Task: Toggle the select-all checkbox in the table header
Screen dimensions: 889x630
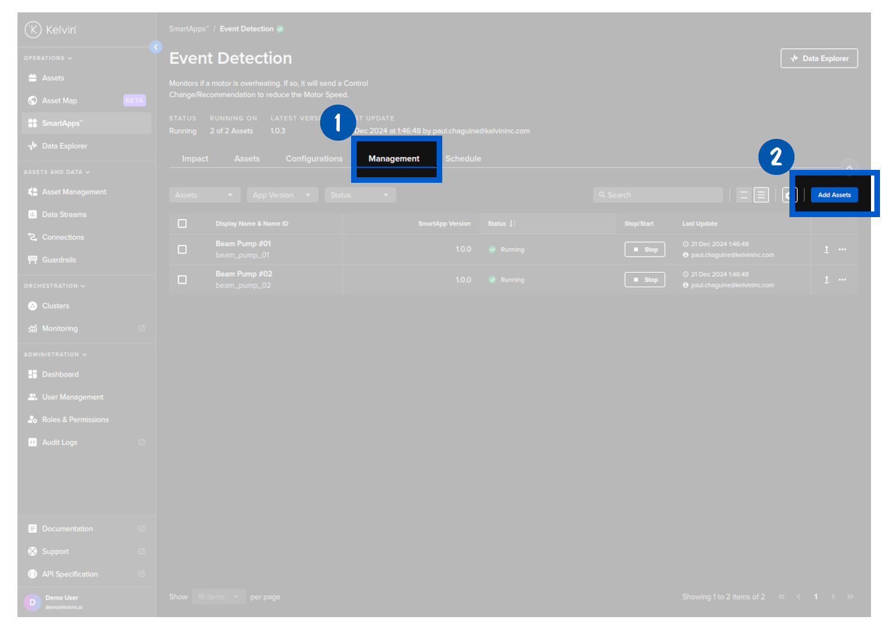Action: pos(182,224)
